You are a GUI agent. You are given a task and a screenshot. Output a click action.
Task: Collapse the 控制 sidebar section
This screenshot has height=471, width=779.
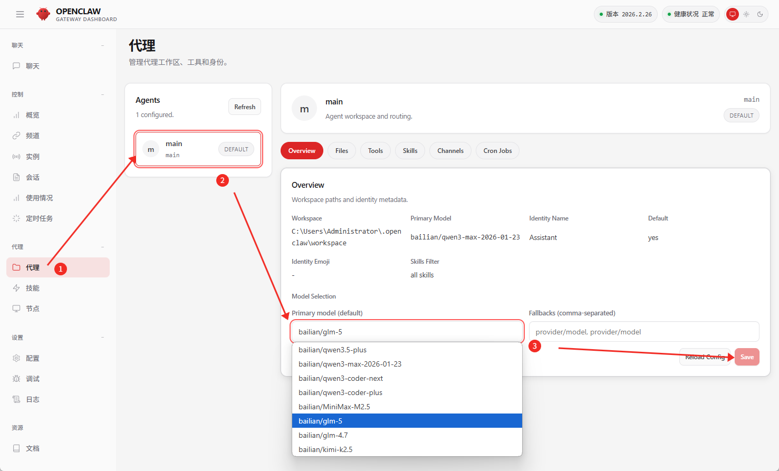click(x=102, y=94)
